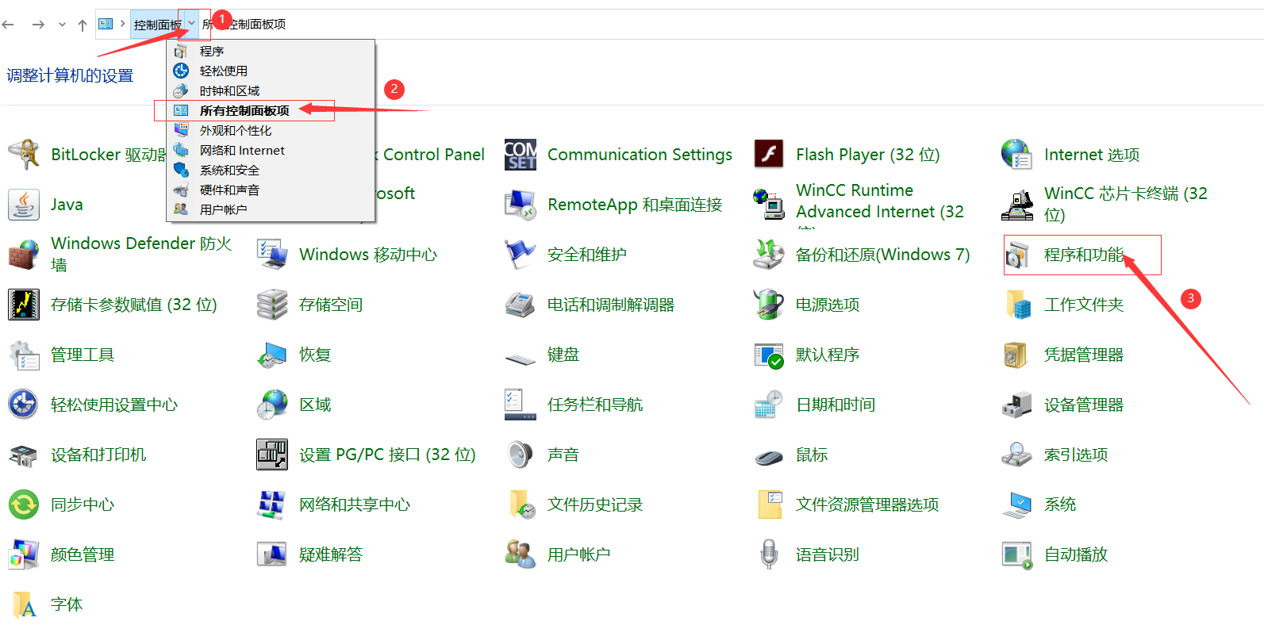This screenshot has width=1264, height=629.
Task: Open the 颜色管理 link
Action: 83,554
